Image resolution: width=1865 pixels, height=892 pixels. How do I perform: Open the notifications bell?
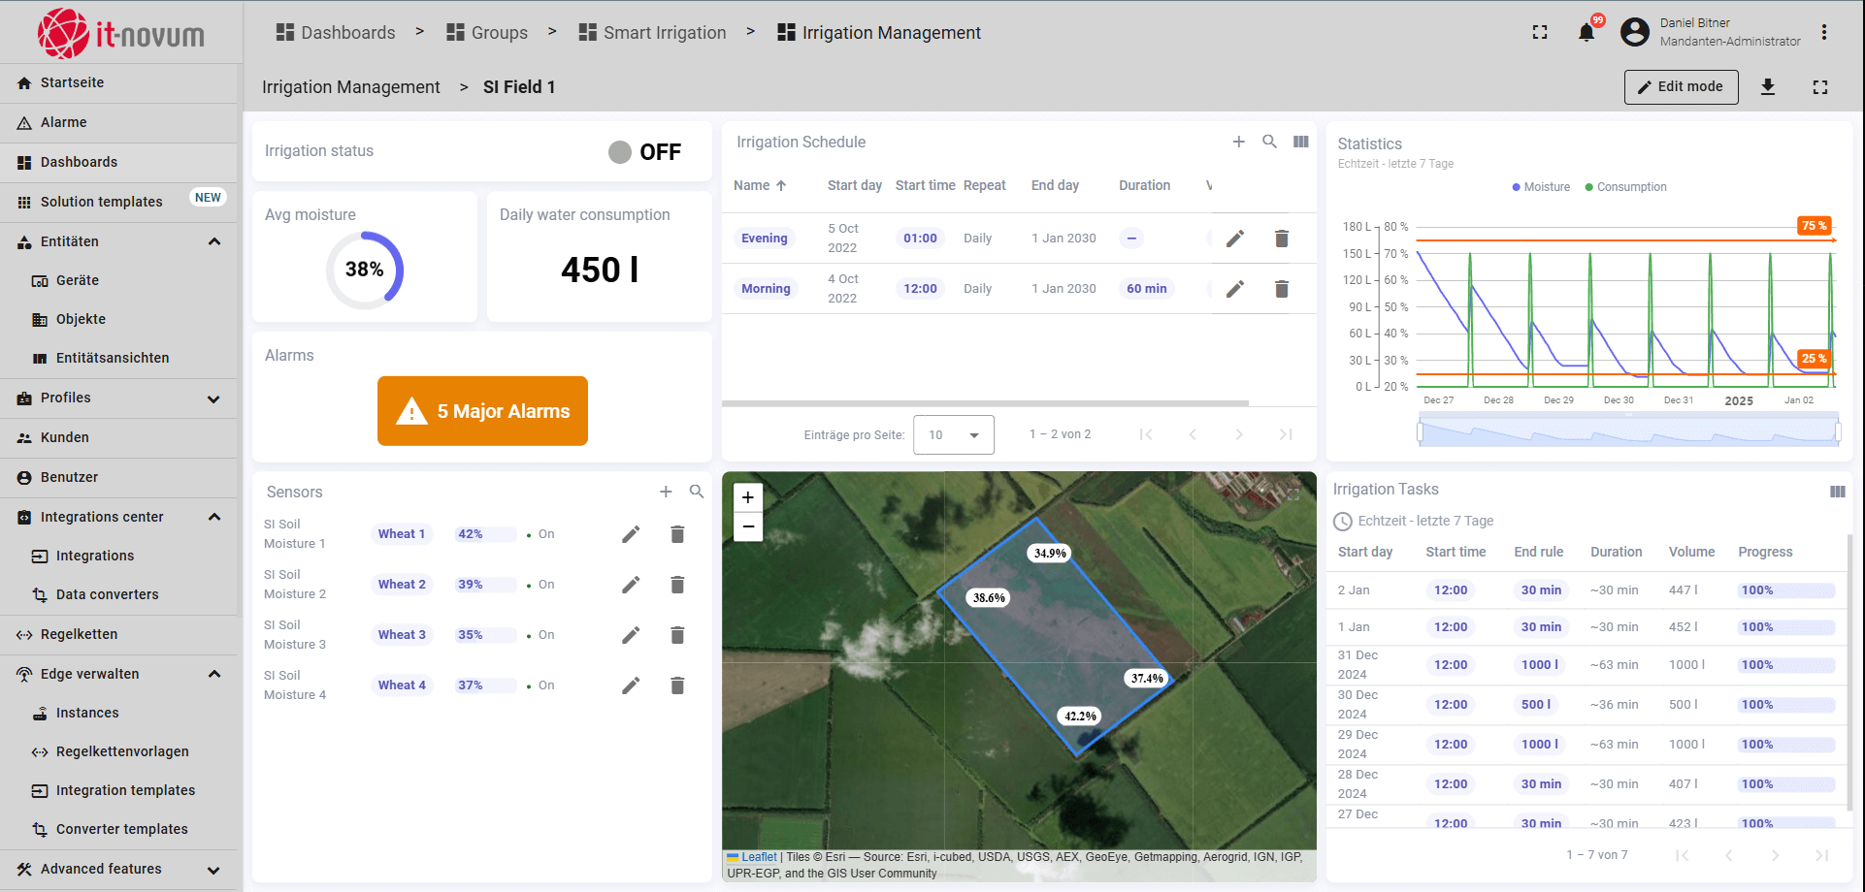pyautogui.click(x=1587, y=33)
